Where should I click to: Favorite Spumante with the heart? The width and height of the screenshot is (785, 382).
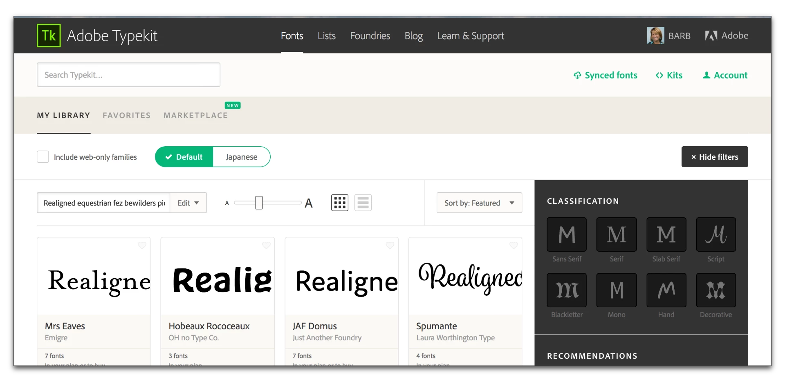tap(514, 245)
